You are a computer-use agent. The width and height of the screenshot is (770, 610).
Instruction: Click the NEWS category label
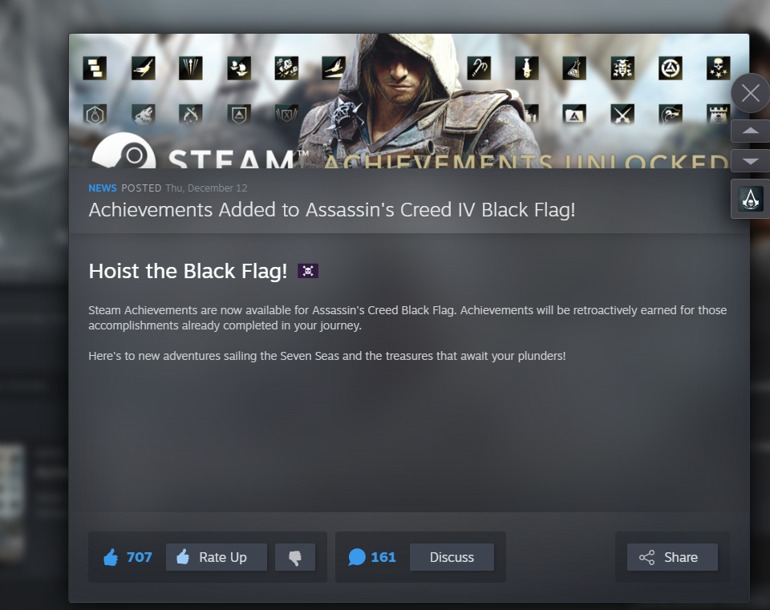(x=103, y=188)
